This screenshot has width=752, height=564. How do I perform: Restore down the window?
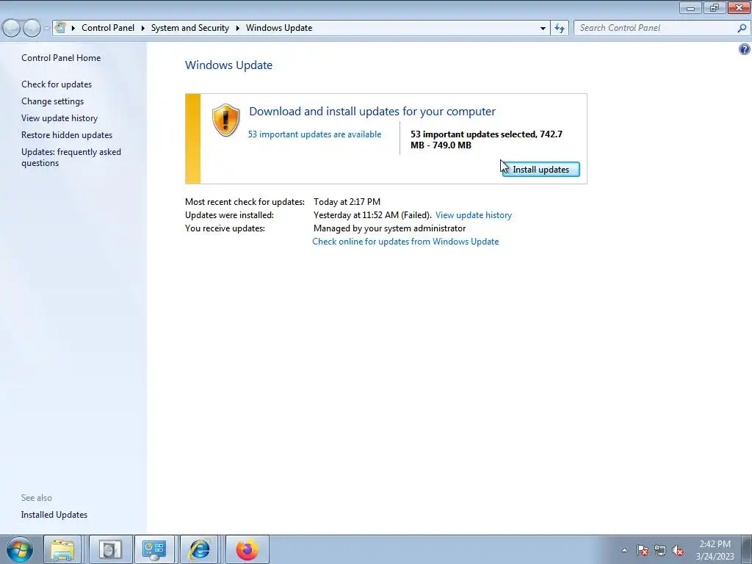tap(714, 7)
